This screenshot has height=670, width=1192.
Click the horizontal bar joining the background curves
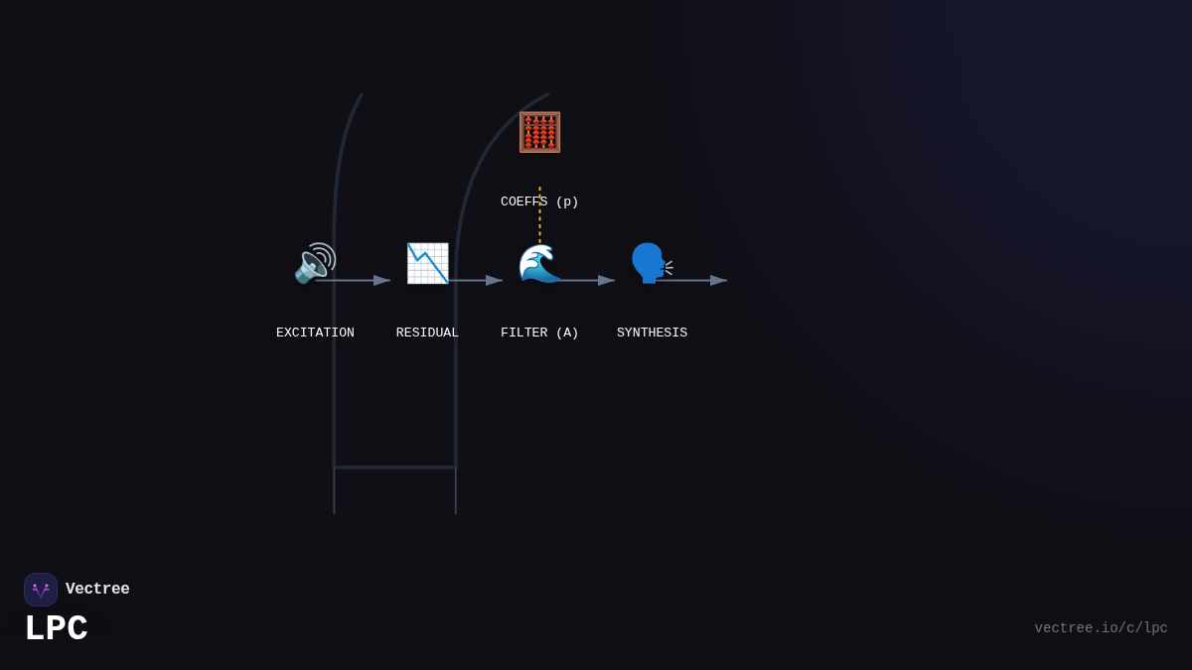(394, 467)
